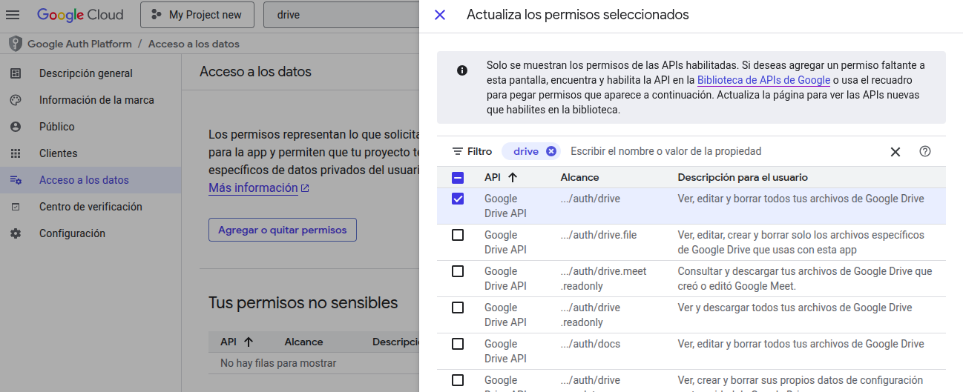
Task: Click the grid icon next to Clientes
Action: (x=16, y=153)
